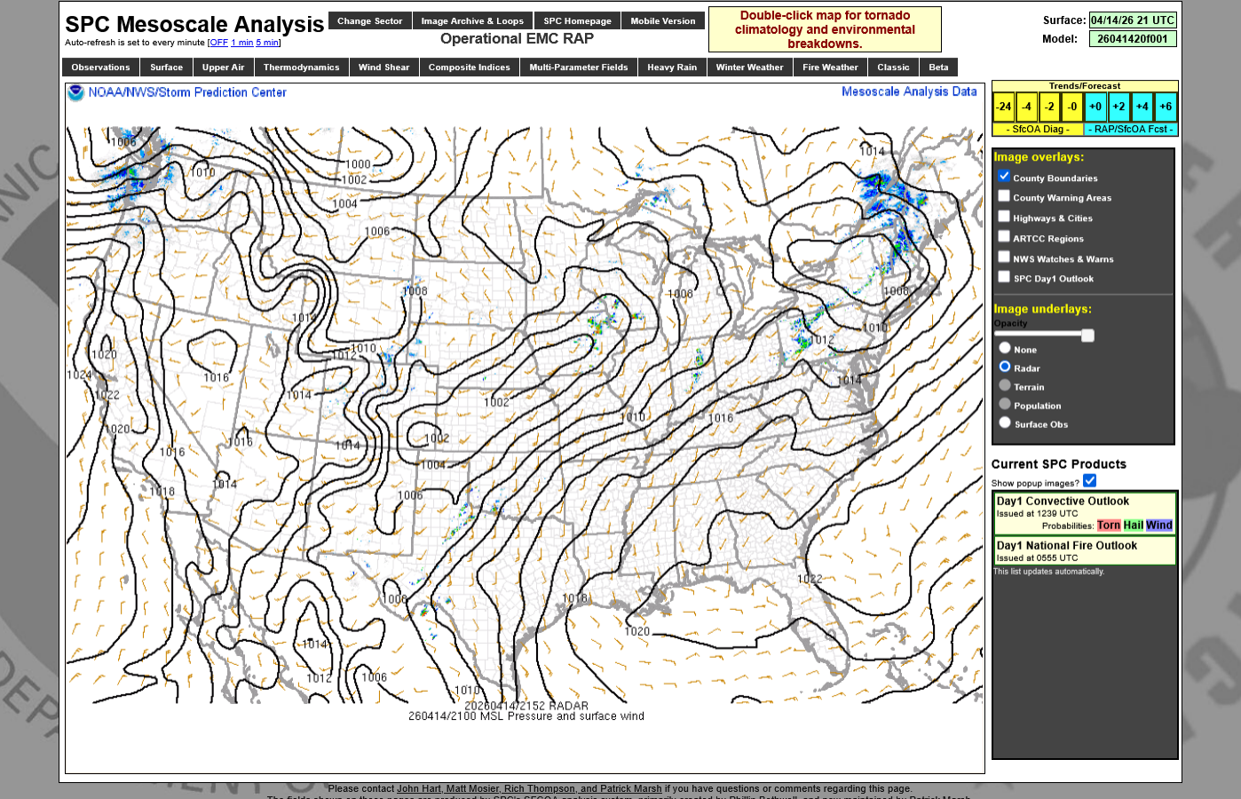Click the Model run field
Screen dimensions: 1241x799
(x=1133, y=39)
